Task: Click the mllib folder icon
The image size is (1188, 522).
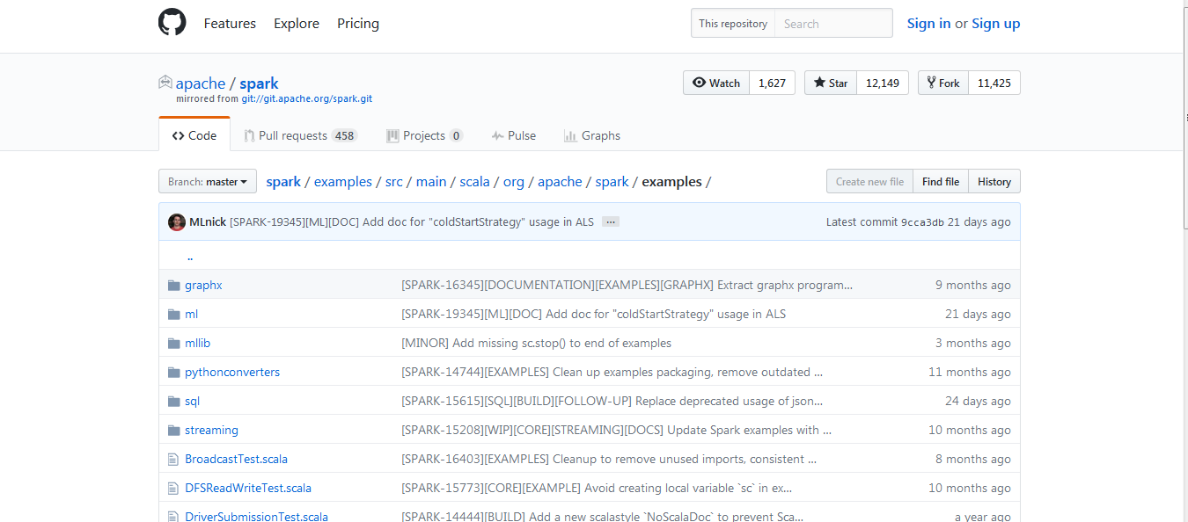Action: 173,343
